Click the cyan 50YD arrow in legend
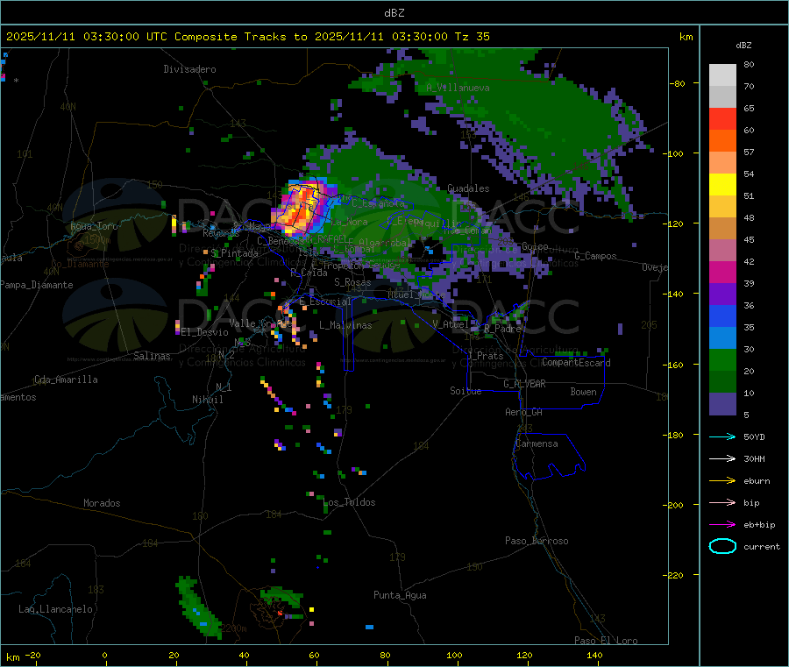 [722, 436]
